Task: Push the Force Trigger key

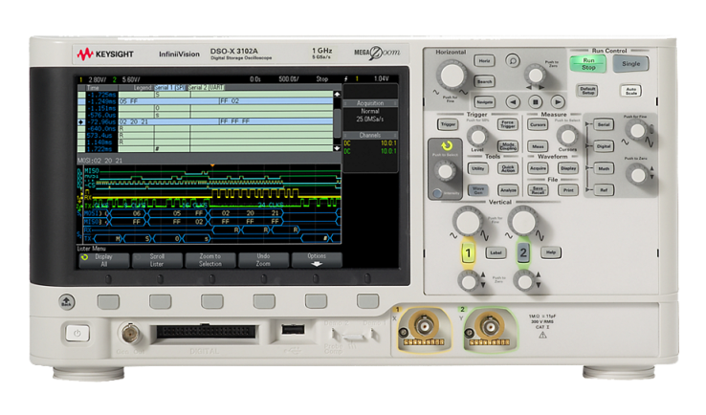Action: [507, 124]
